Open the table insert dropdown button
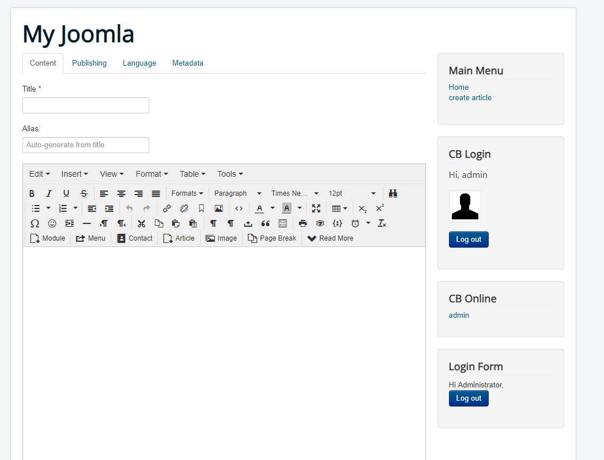Image resolution: width=604 pixels, height=460 pixels. 339,208
